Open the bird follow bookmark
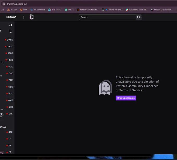 point(54,10)
